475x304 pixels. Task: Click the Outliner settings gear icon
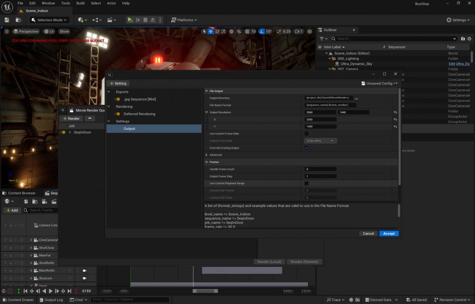tap(470, 39)
